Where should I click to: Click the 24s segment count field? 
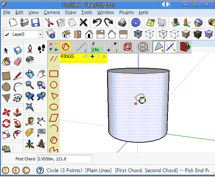[96, 50]
